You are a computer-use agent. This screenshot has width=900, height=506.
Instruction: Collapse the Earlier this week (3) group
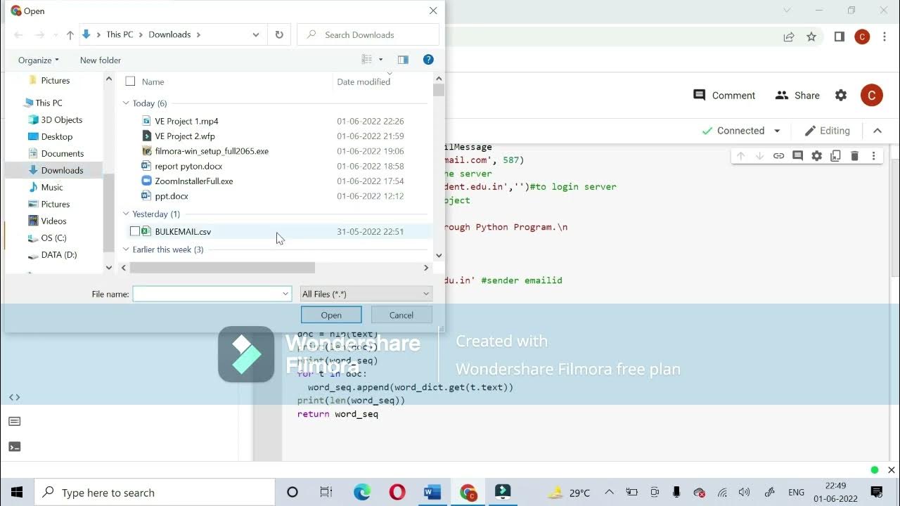(127, 249)
